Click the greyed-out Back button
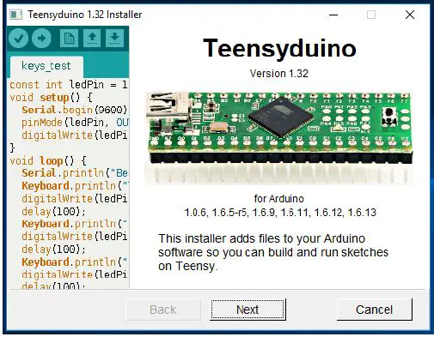Screen dimensions: 434x337 [x=162, y=310]
